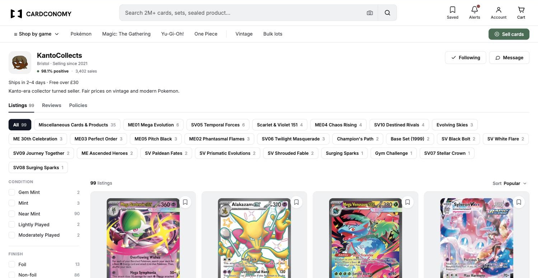Viewport: 538px width, 278px height.
Task: Open the One Piece category
Action: coord(206,34)
